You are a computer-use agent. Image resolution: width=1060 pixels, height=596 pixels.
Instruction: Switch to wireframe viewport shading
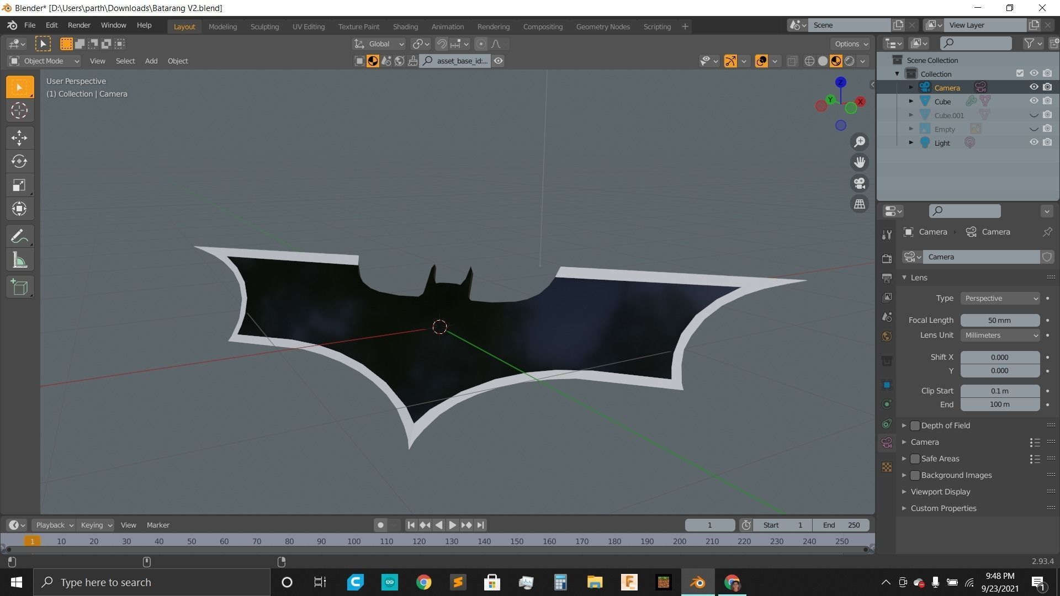point(809,61)
